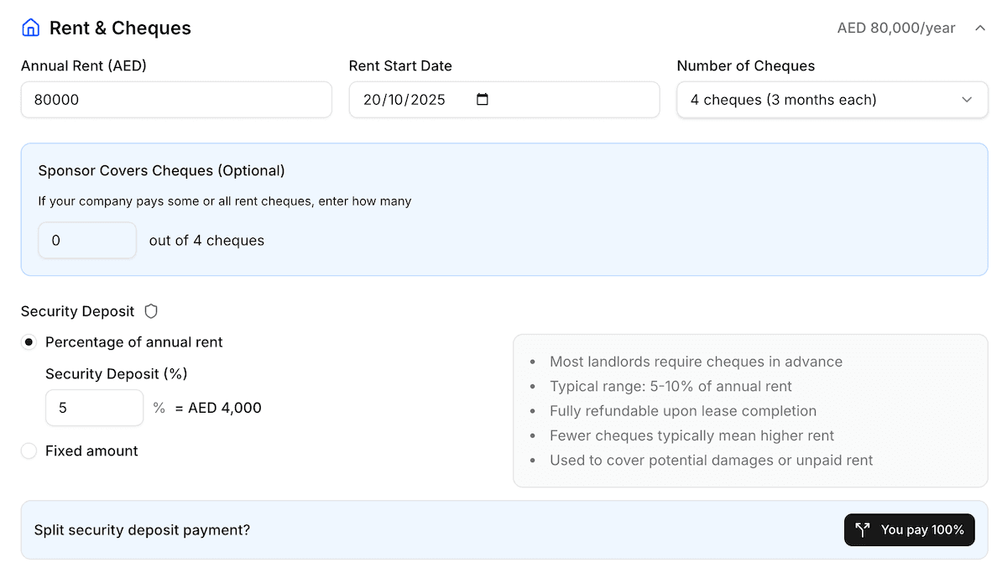Click the Annual Rent input field

[x=176, y=99]
